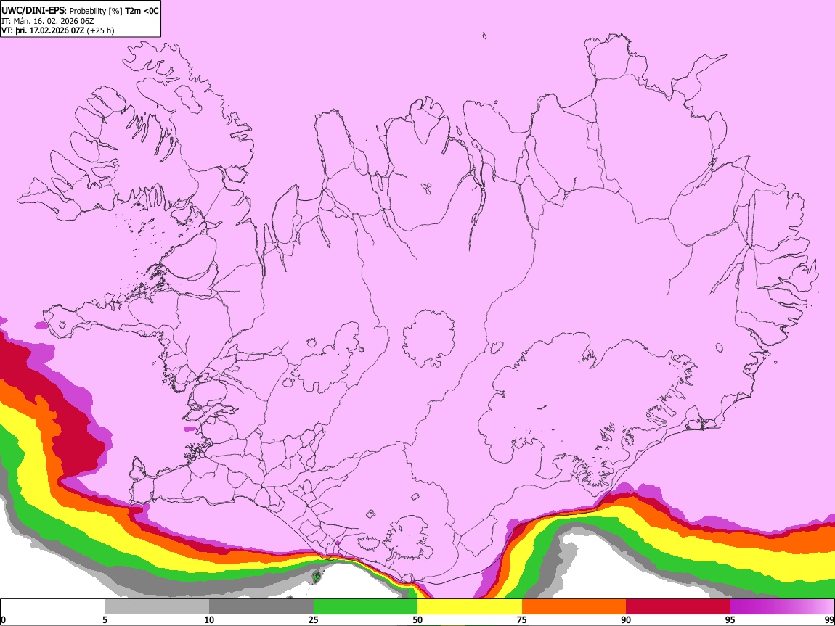
Task: Click the 'T2m <0C' parameter label
Action: pyautogui.click(x=142, y=11)
